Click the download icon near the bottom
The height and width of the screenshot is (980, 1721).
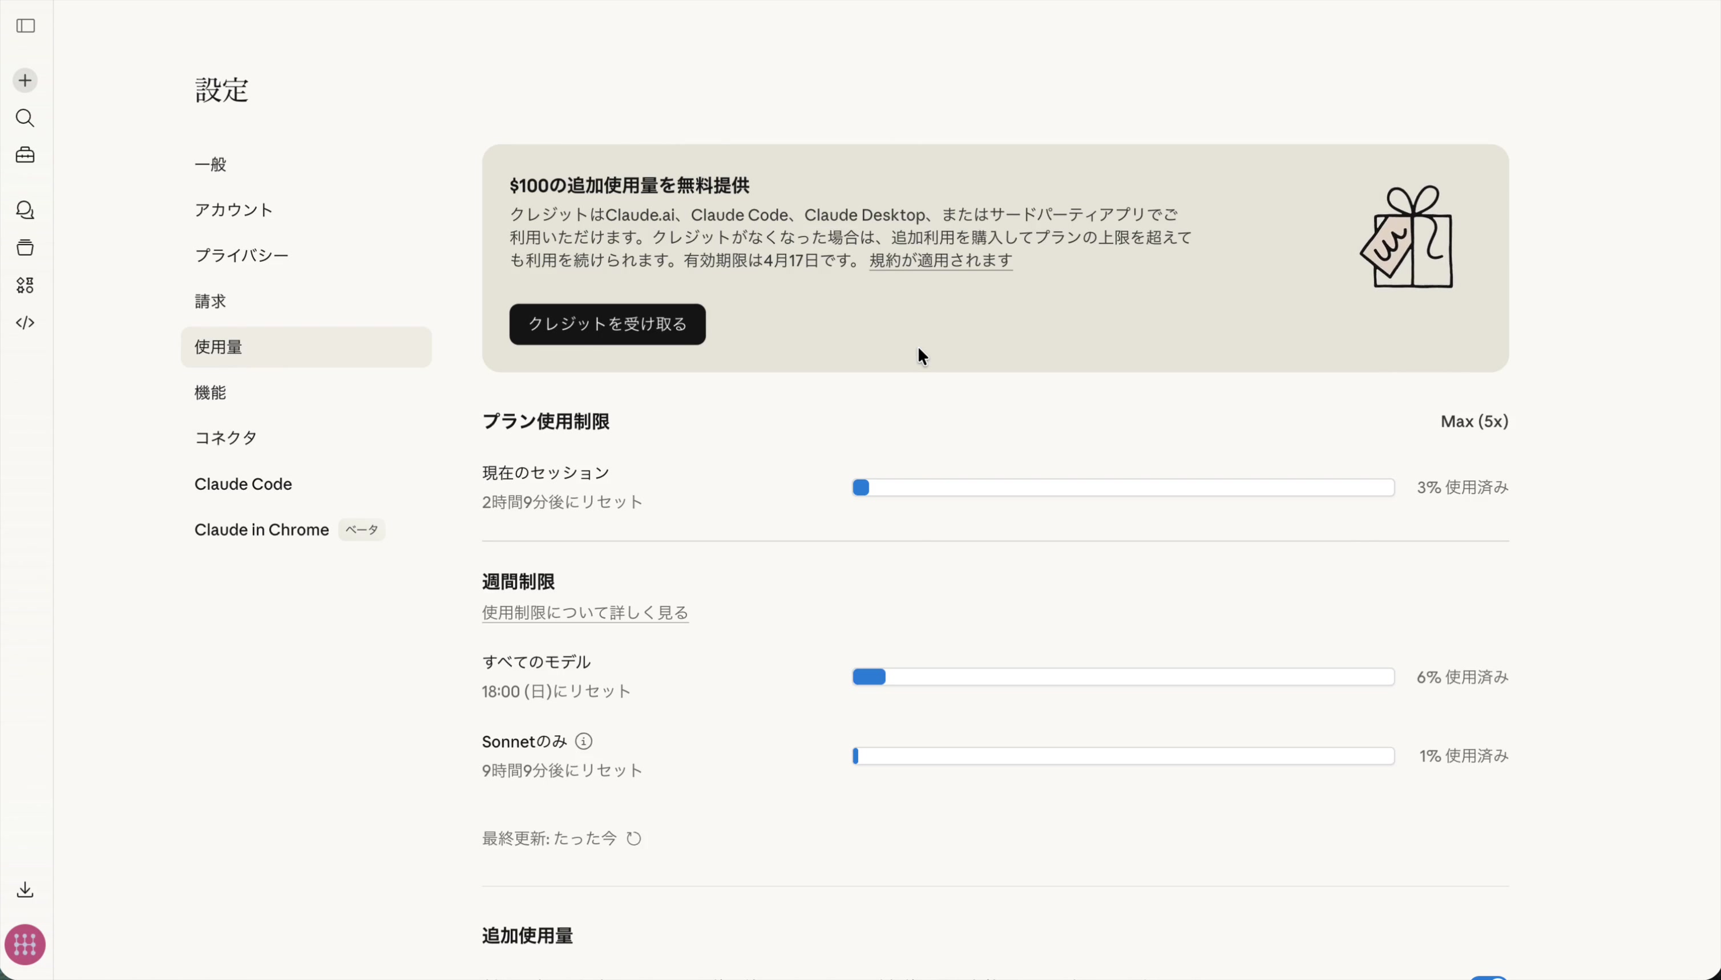25,889
